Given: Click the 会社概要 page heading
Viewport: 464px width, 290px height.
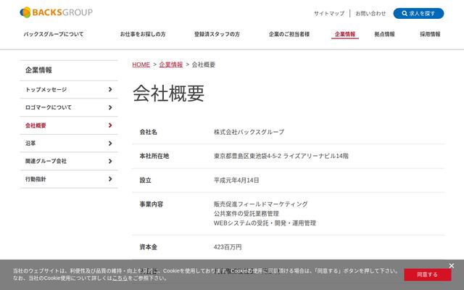Looking at the screenshot, I should coord(168,94).
